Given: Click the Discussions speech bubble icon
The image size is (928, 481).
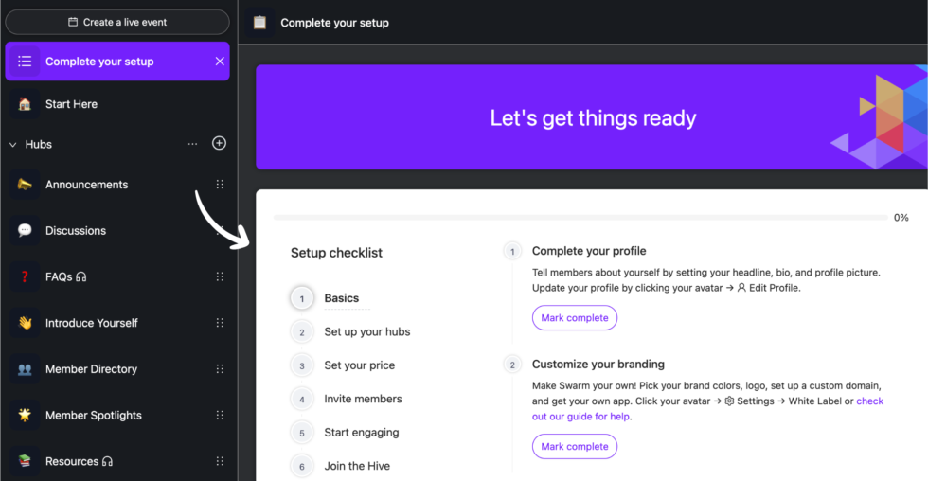Looking at the screenshot, I should (26, 230).
